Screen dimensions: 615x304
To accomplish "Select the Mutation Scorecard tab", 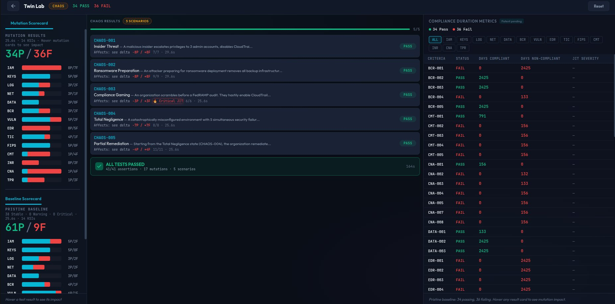I will (x=29, y=23).
